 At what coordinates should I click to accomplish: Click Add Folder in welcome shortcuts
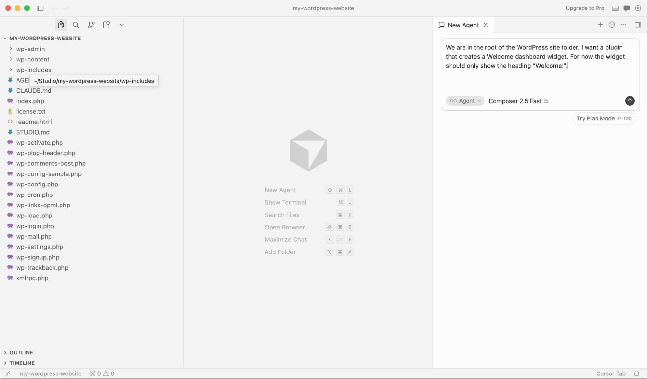pyautogui.click(x=280, y=252)
